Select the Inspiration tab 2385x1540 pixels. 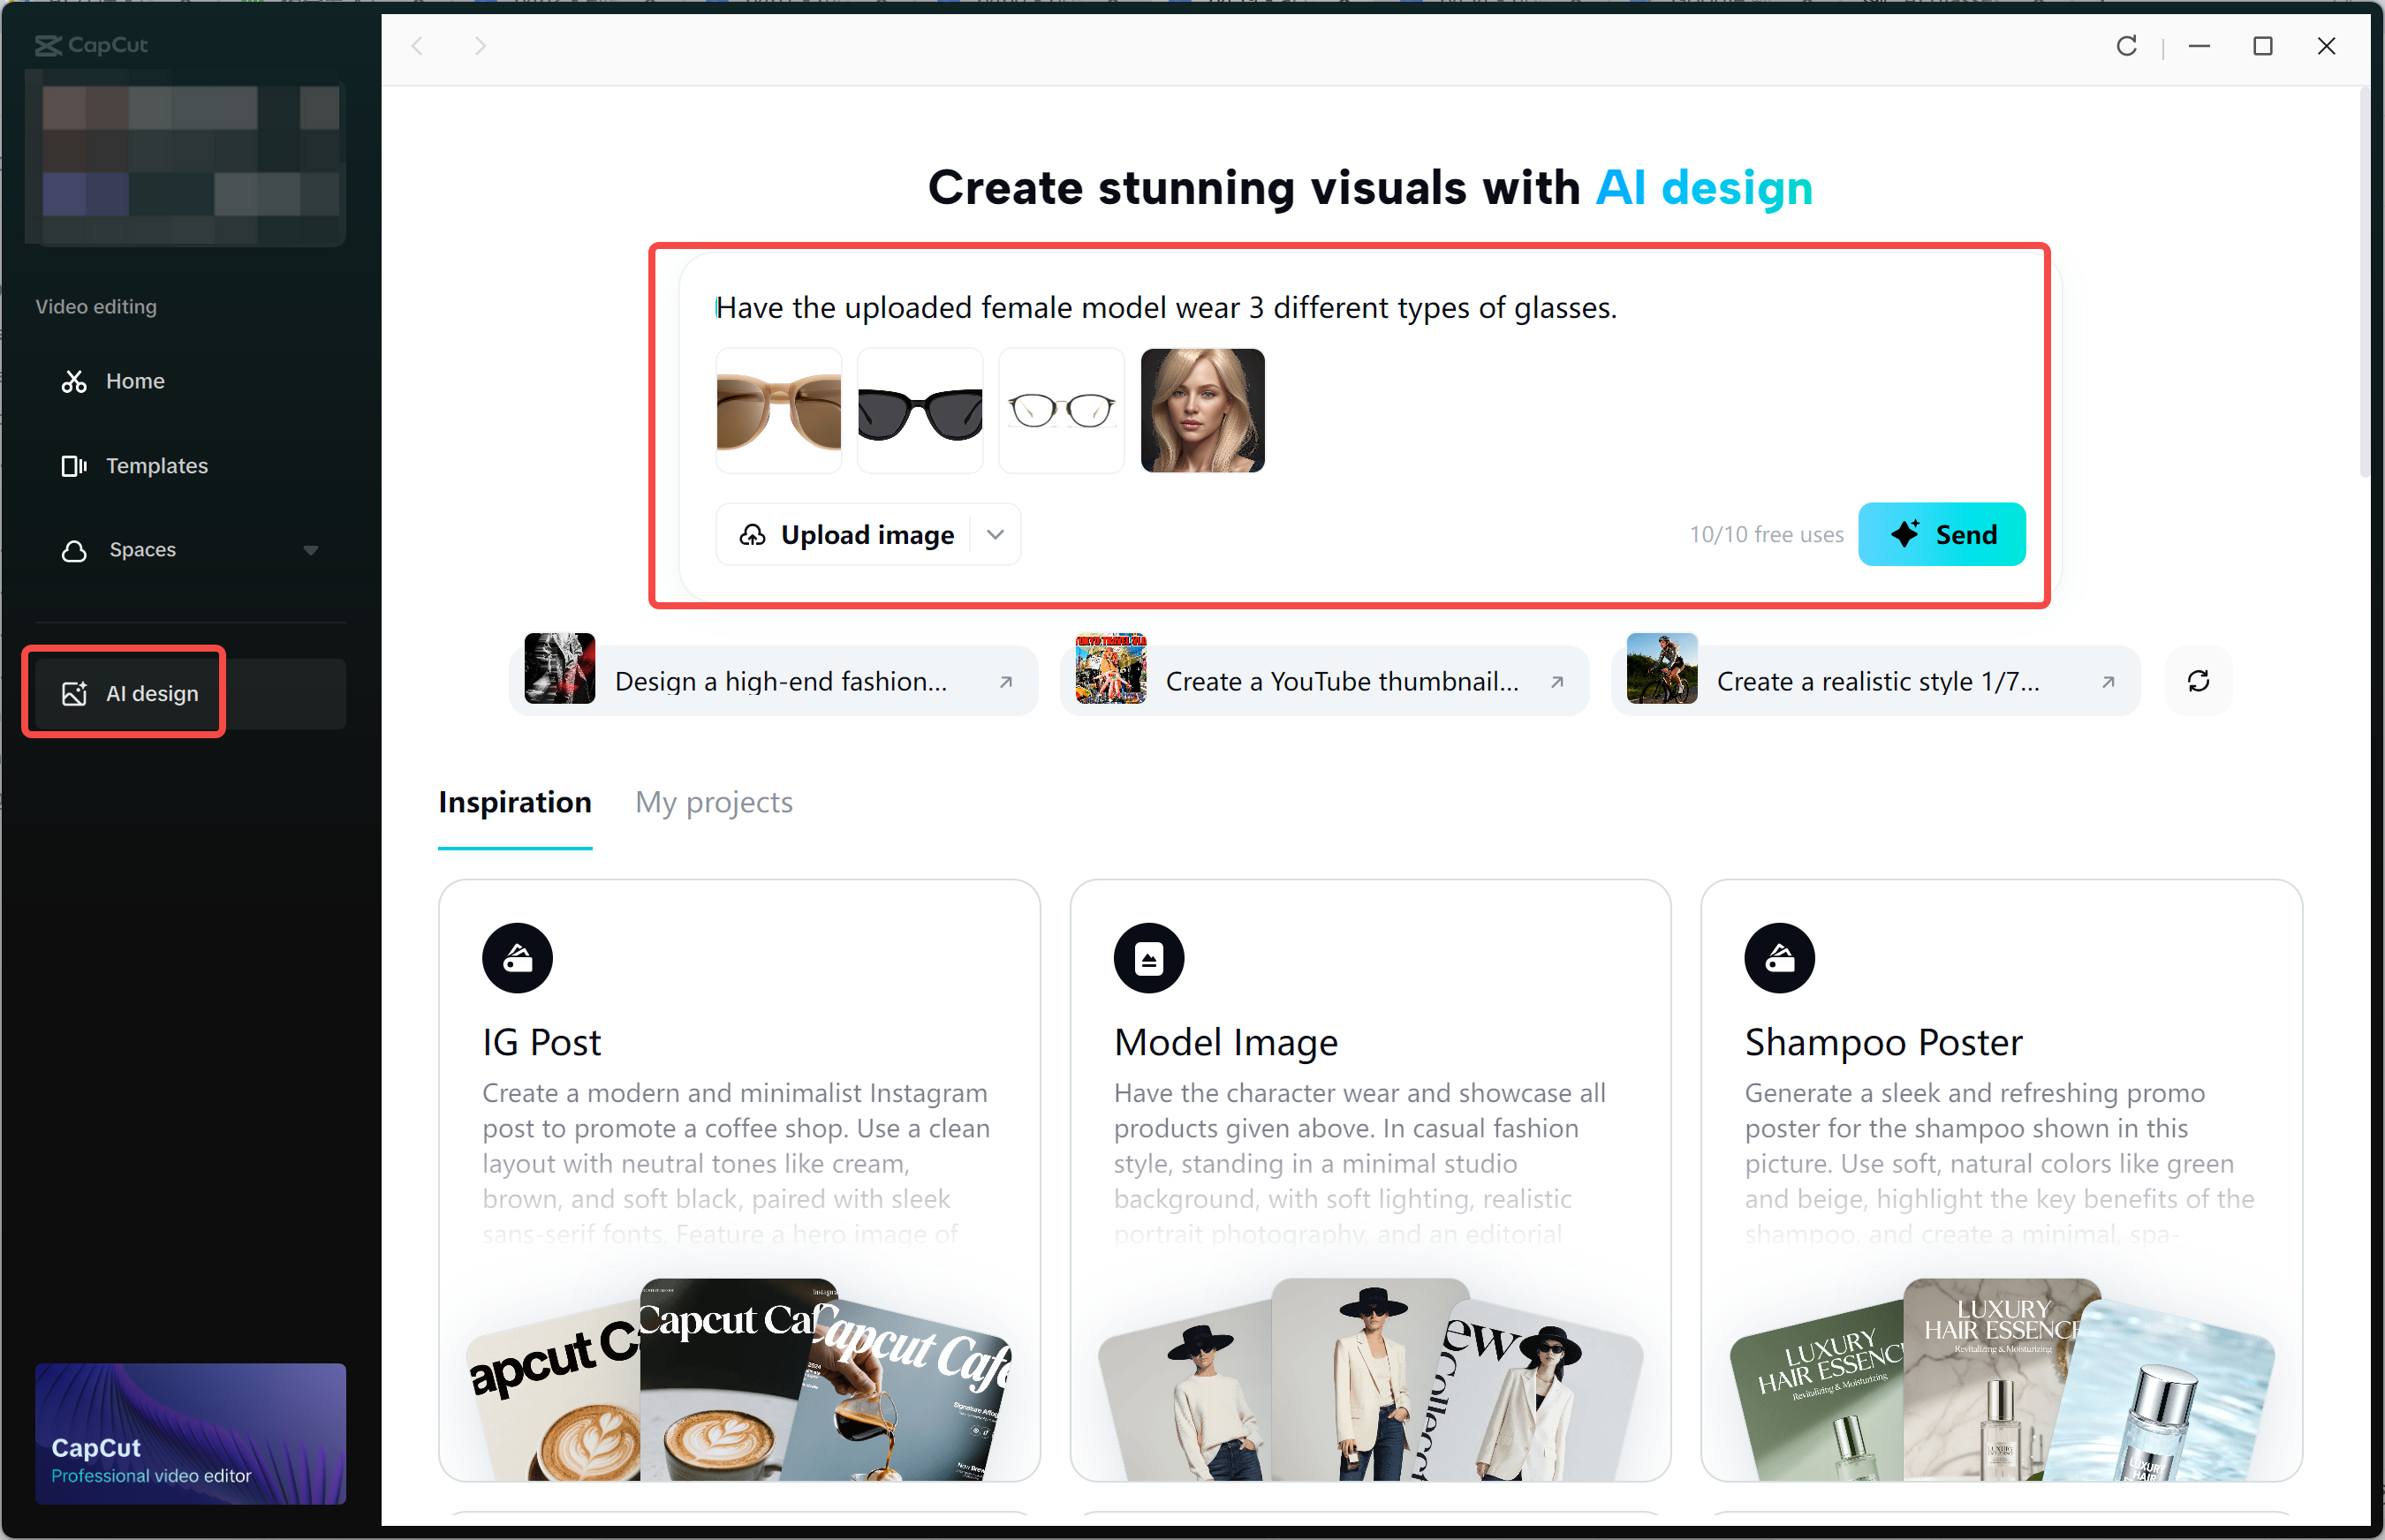(514, 803)
